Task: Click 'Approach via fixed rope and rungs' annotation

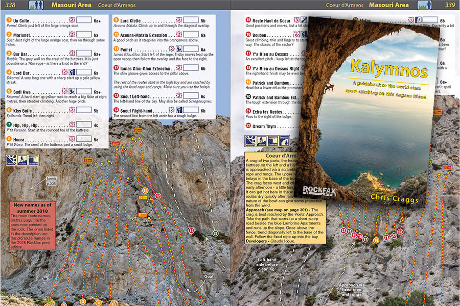Action: click(x=352, y=290)
